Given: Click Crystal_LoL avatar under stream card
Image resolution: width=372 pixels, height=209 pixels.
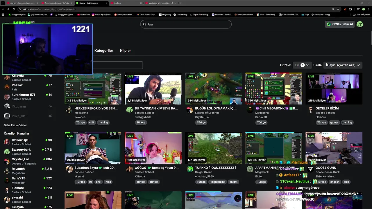Looking at the screenshot, I should (190, 110).
